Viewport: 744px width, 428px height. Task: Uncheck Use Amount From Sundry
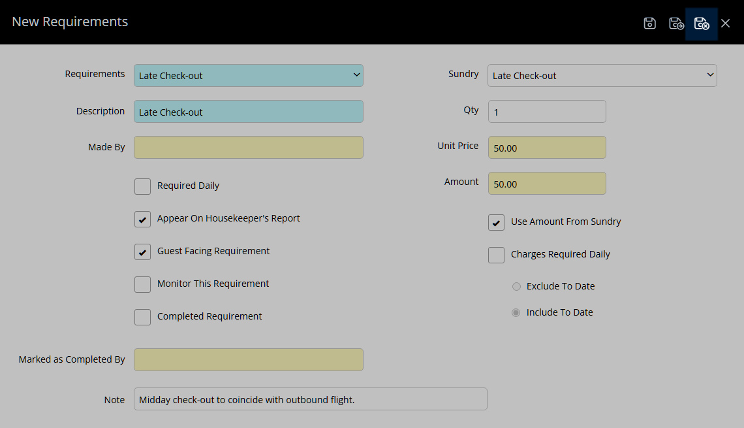pyautogui.click(x=496, y=222)
